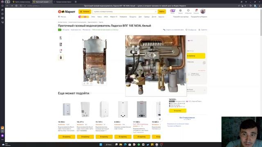
Task: Add the 18 277 ₽ Bosch heater to cart
Action: [x=85, y=137]
